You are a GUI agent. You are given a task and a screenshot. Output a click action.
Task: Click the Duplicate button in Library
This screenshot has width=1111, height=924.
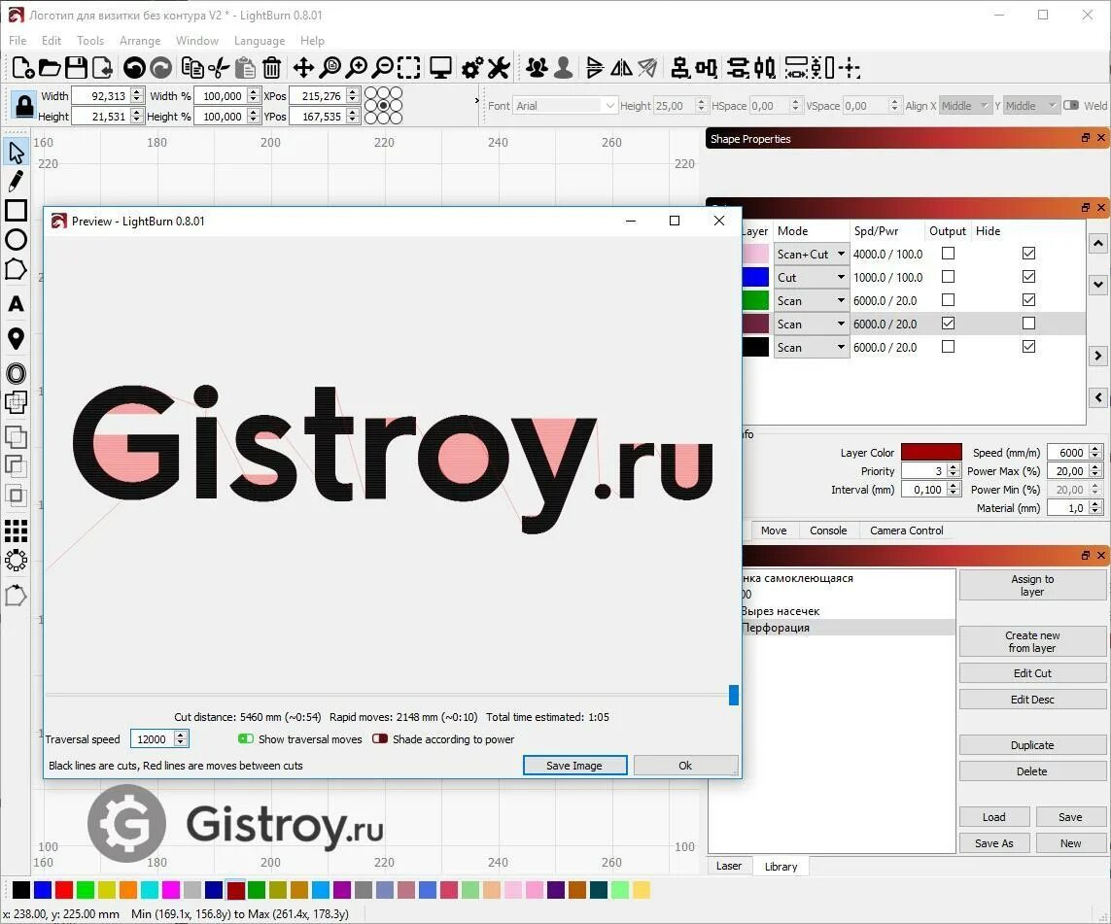(1032, 745)
